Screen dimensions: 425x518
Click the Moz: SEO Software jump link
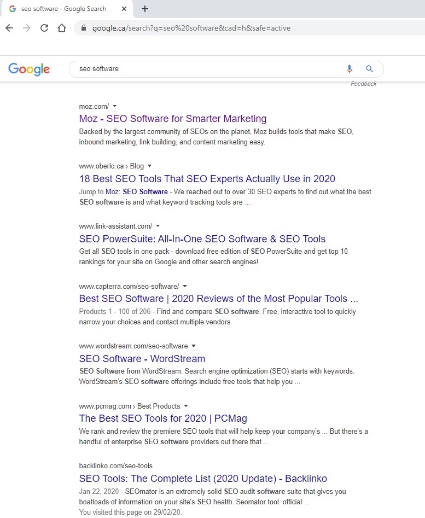pyautogui.click(x=136, y=192)
